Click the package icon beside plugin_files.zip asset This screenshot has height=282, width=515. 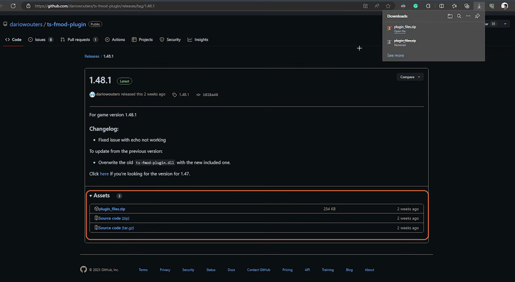tap(96, 209)
